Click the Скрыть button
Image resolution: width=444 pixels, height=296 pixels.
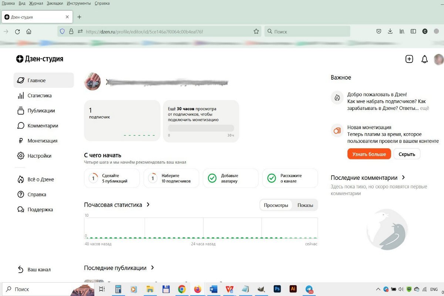[407, 154]
